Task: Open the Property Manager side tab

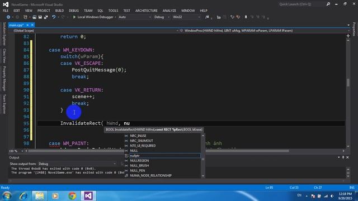Action: click(4, 79)
